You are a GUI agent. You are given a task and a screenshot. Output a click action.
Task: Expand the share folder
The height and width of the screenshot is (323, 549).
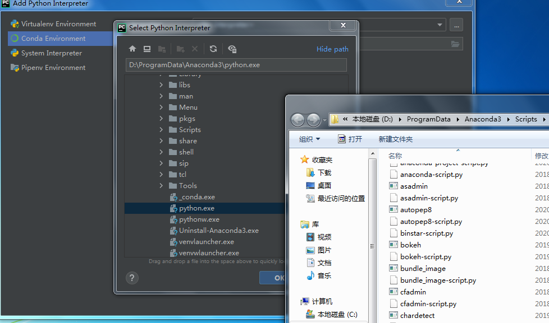(x=161, y=141)
